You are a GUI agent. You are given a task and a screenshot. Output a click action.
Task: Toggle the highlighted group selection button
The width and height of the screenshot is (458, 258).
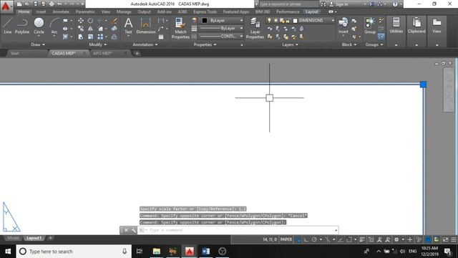point(381,37)
